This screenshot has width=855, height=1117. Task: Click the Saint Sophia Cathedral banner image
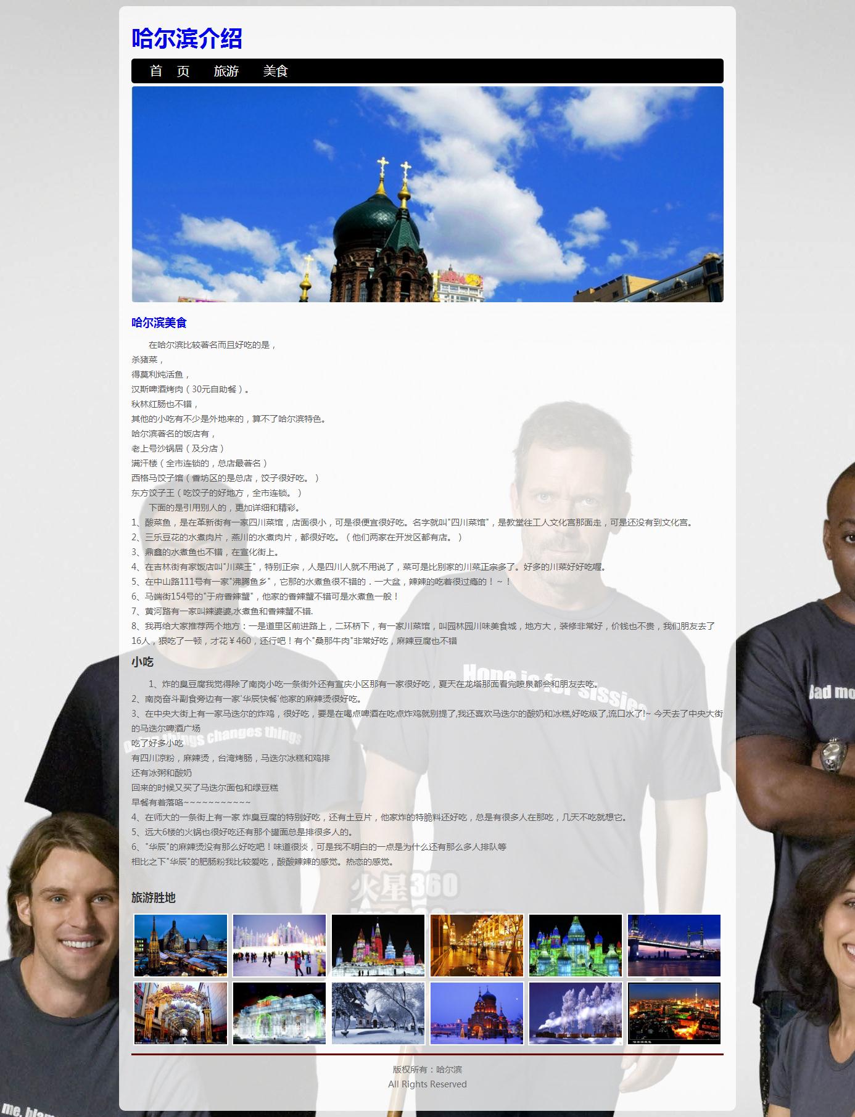(427, 194)
